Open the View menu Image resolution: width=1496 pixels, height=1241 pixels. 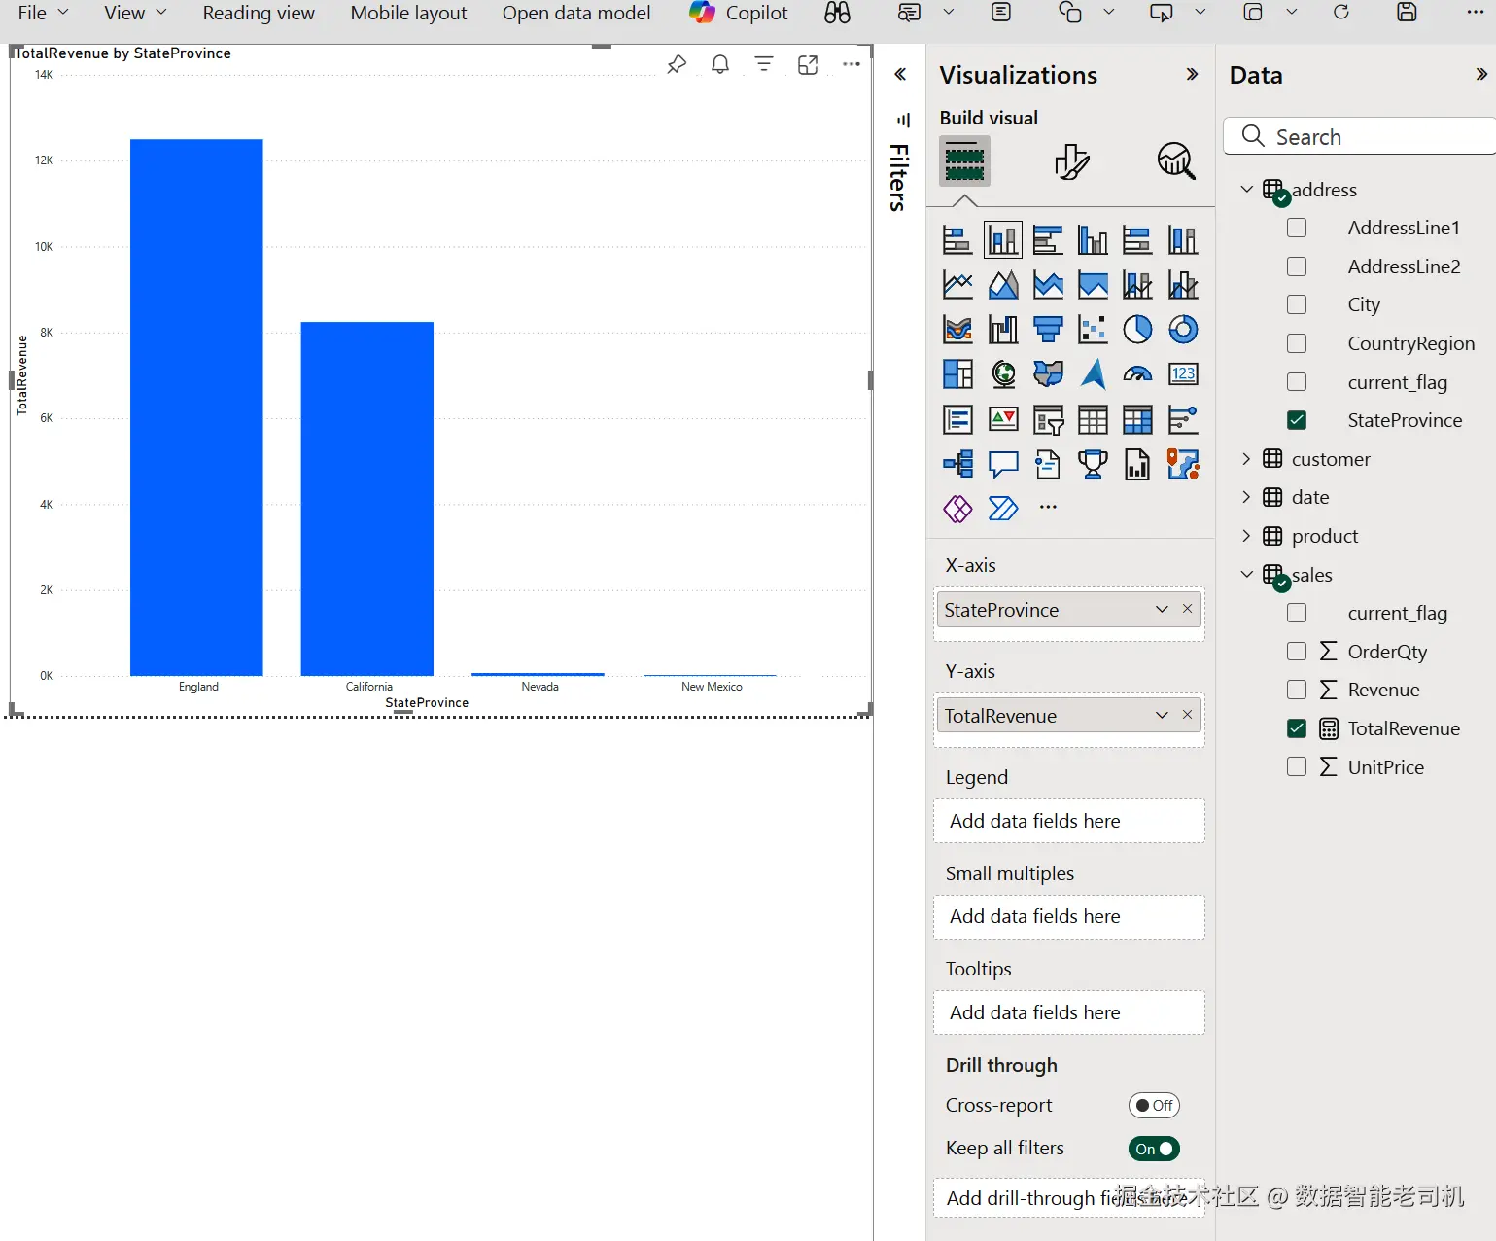pyautogui.click(x=135, y=13)
